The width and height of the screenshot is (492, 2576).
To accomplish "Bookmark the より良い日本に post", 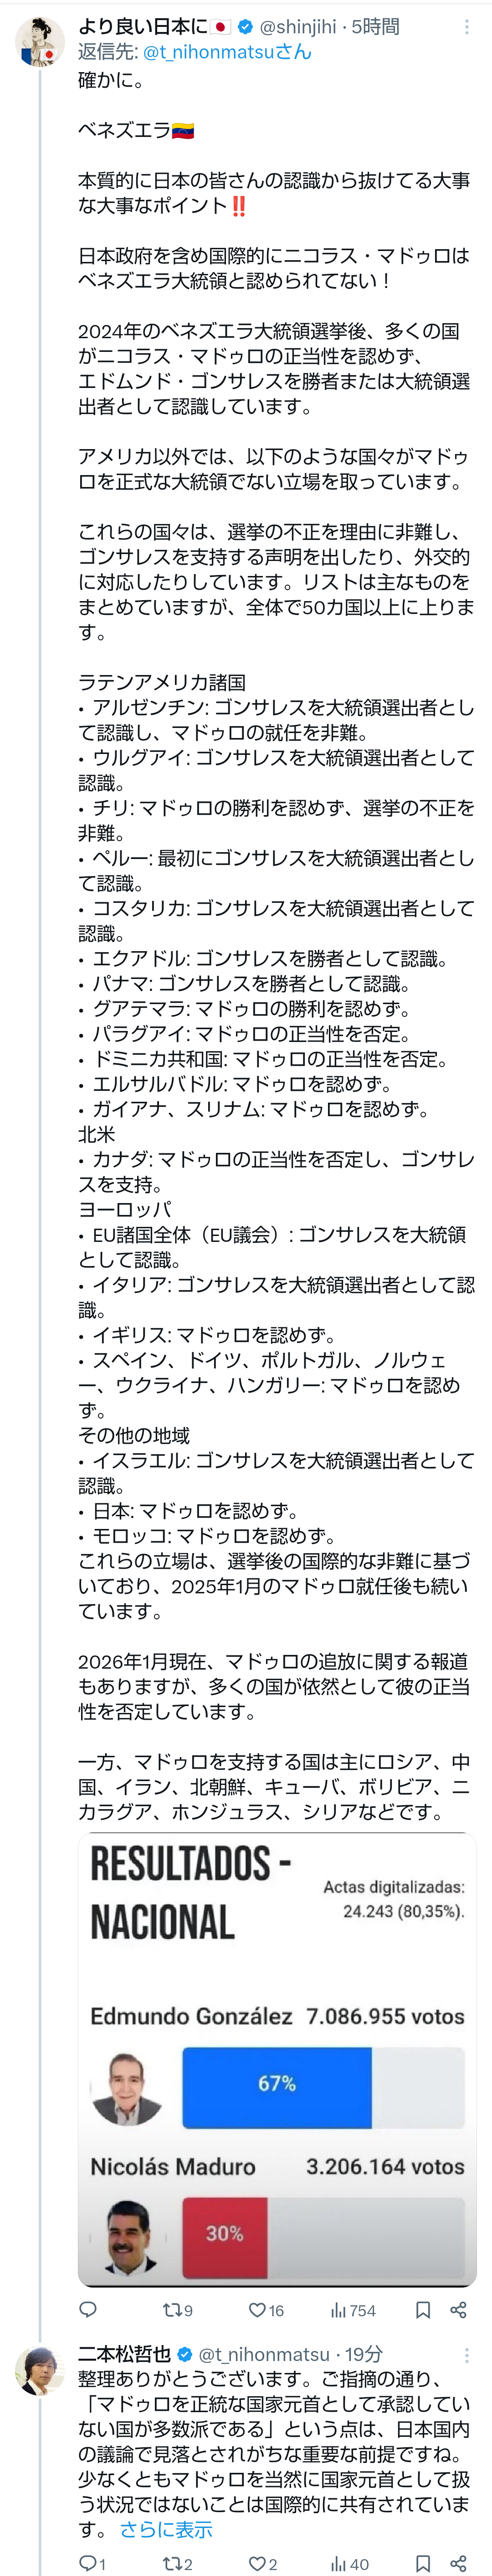I will point(423,2309).
